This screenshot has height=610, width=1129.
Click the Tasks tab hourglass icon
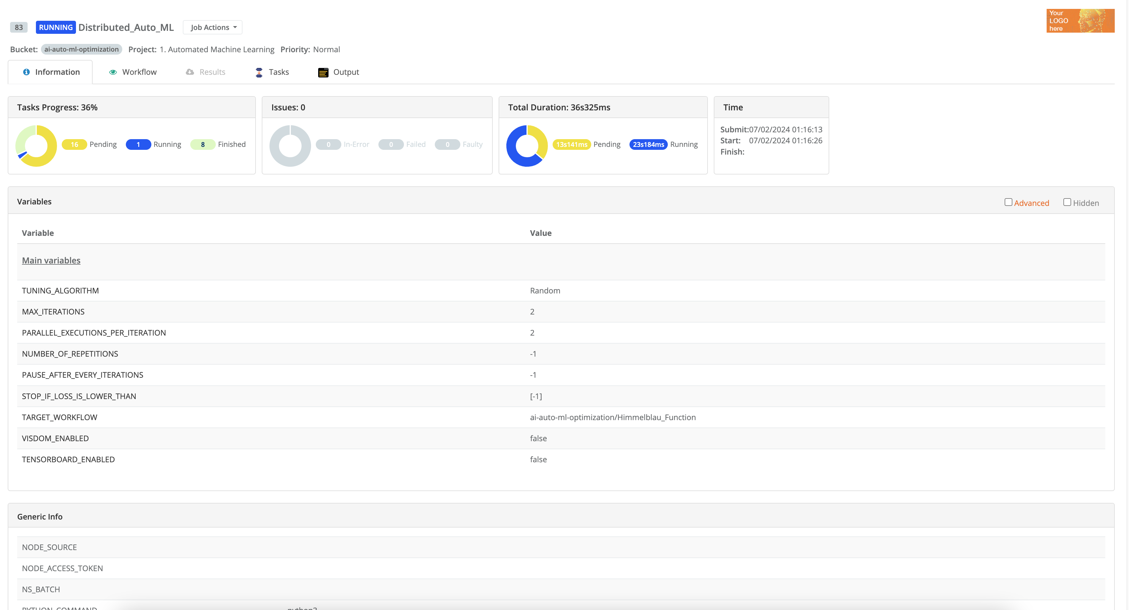tap(259, 72)
